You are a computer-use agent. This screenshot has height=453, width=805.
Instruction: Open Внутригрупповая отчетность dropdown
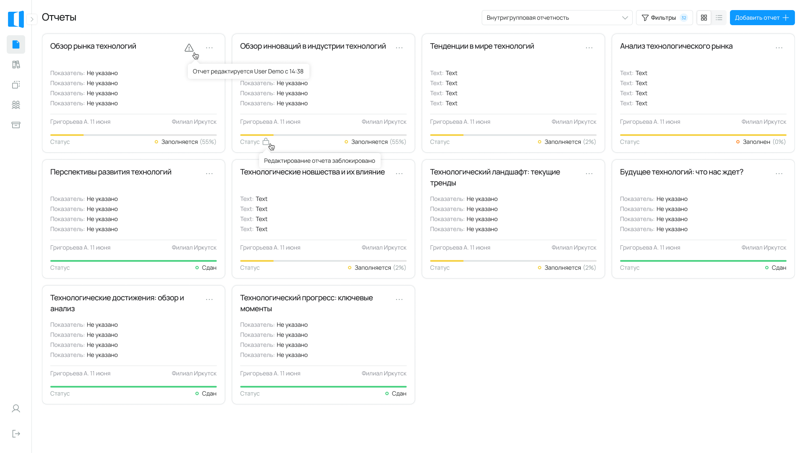(557, 18)
